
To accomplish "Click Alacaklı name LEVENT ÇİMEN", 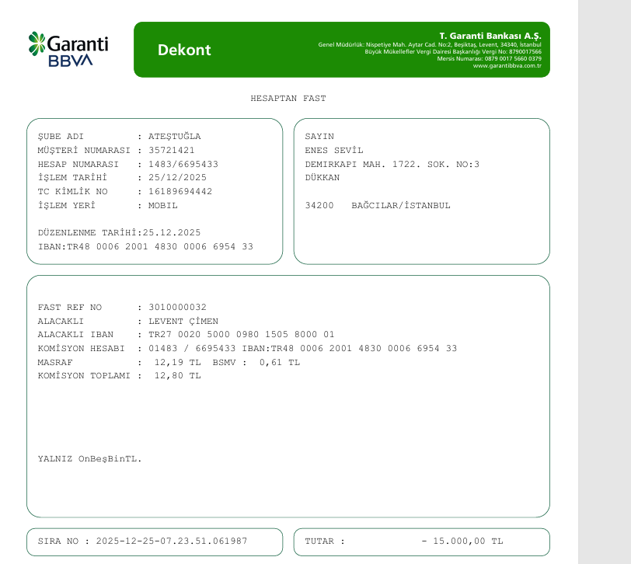I will point(183,322).
